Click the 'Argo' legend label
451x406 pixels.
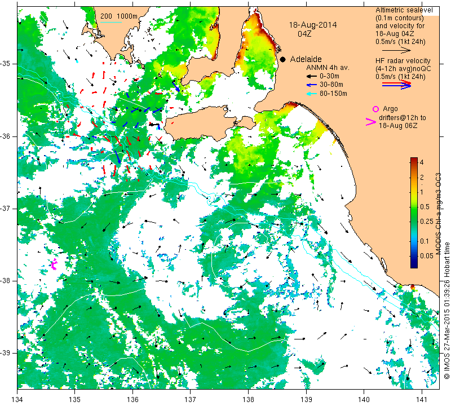coord(390,109)
